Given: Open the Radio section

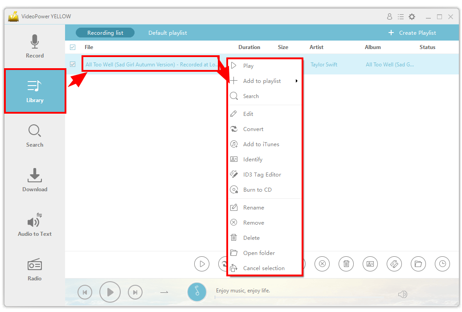Looking at the screenshot, I should (x=35, y=269).
